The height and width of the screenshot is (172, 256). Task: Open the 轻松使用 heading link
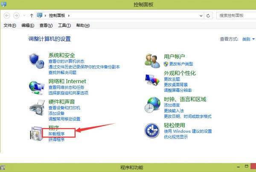(175, 125)
